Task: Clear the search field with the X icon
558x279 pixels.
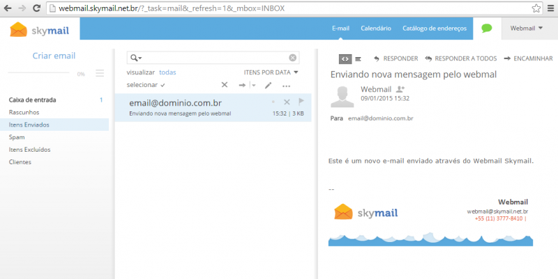Action: [293, 58]
